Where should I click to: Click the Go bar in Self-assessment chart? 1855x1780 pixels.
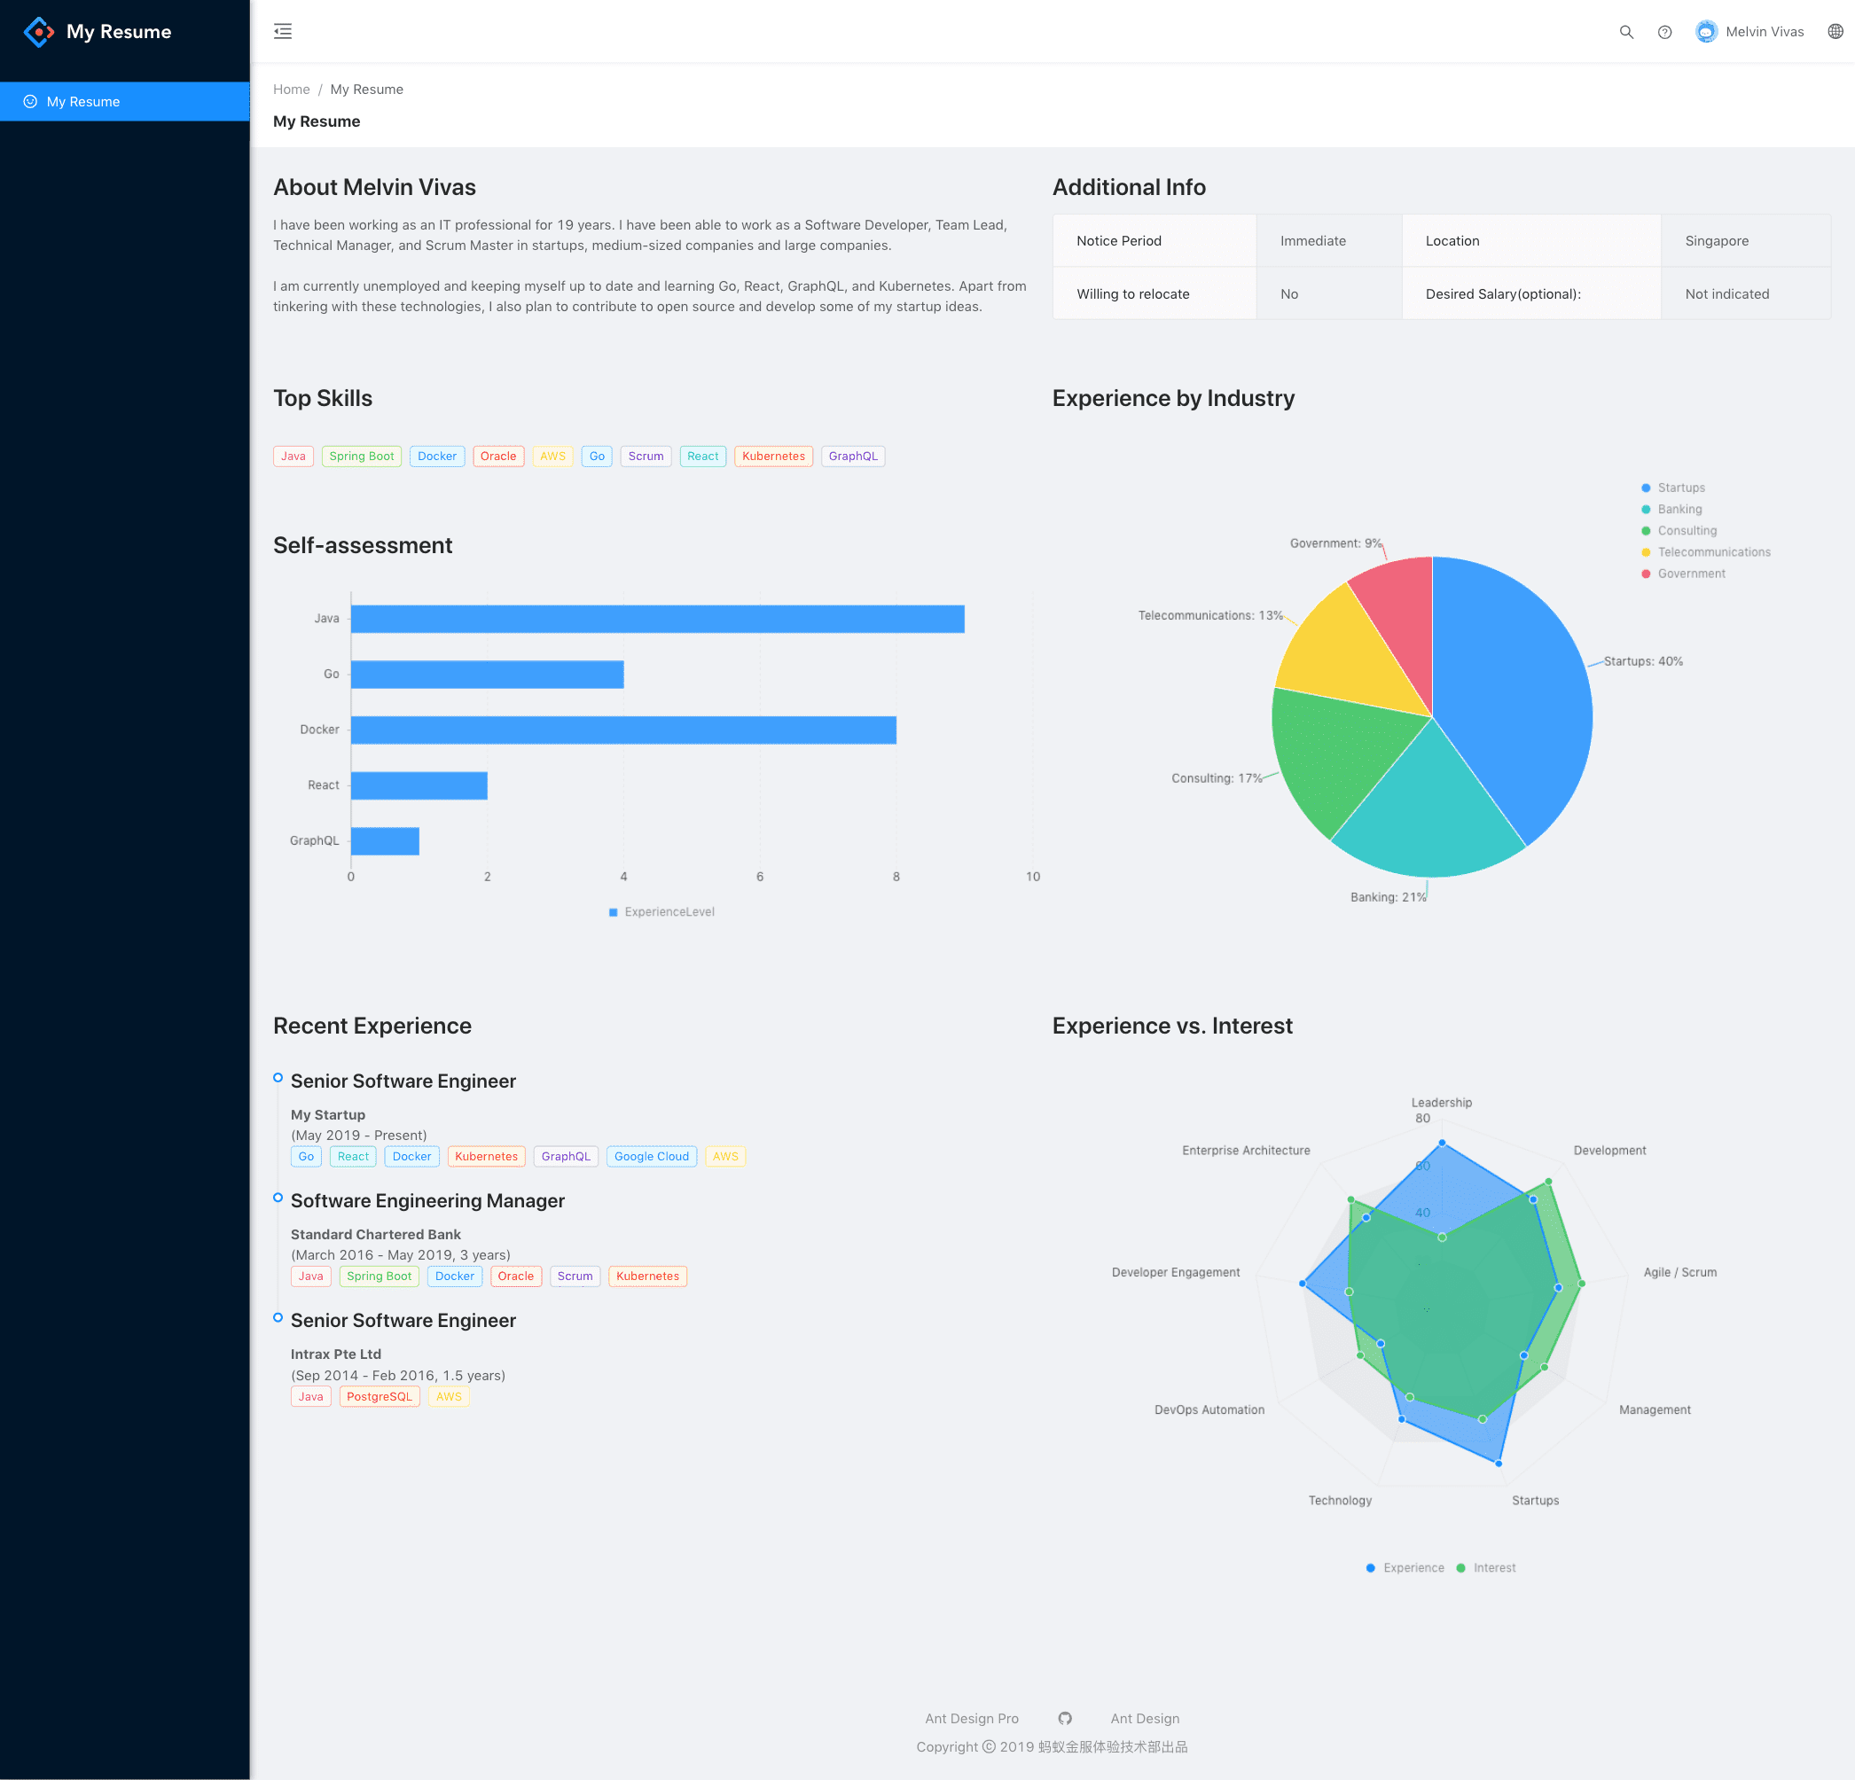click(487, 674)
